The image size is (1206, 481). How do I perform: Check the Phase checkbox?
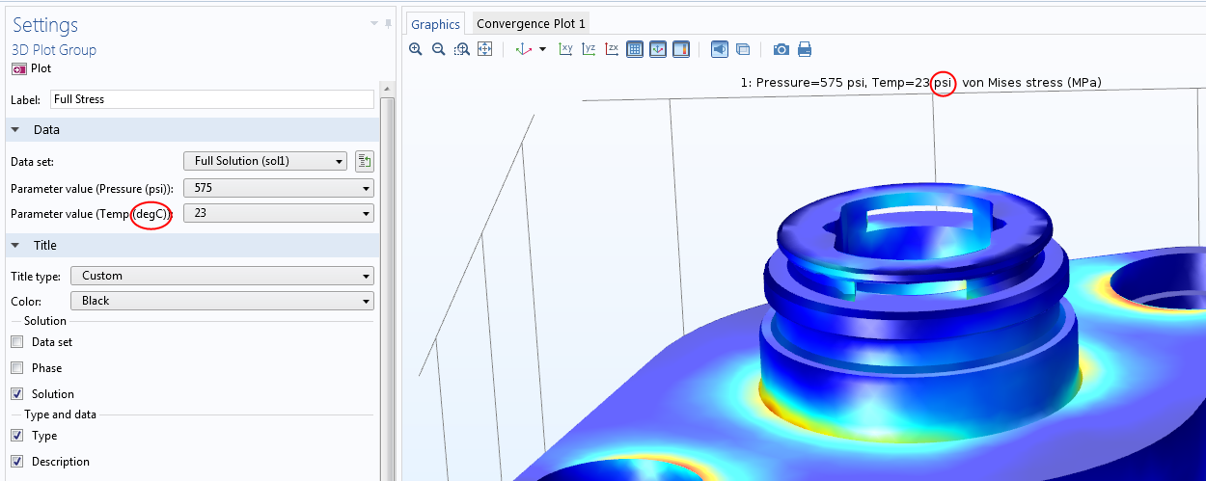(x=16, y=368)
